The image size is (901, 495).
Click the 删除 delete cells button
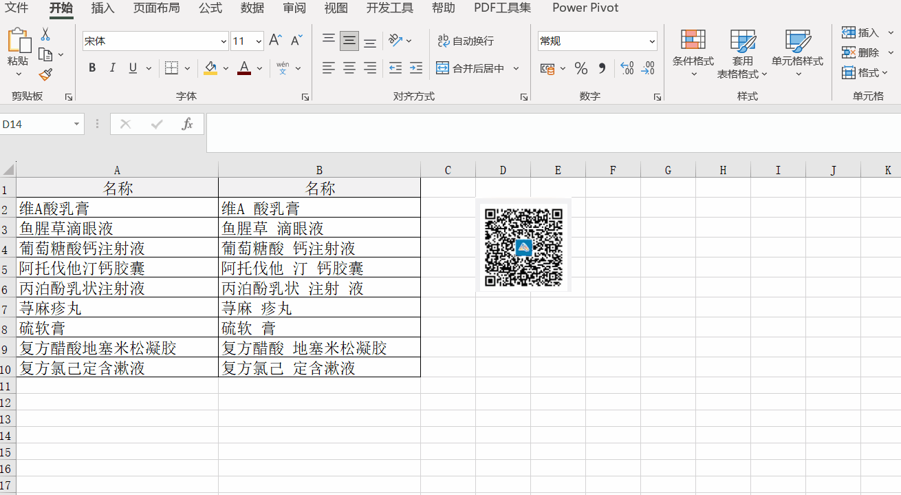pyautogui.click(x=861, y=52)
